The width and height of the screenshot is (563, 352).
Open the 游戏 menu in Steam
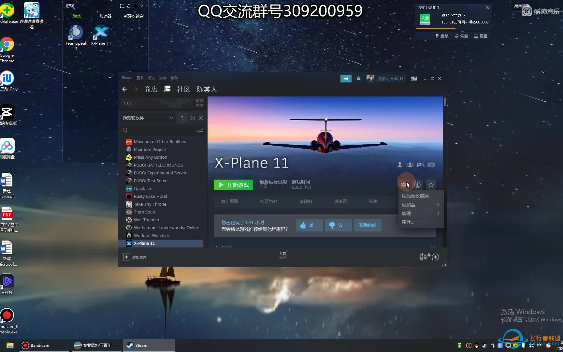pos(163,78)
